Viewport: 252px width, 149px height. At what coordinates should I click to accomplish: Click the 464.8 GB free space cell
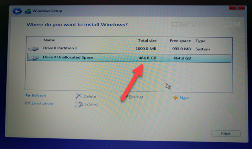coord(182,58)
